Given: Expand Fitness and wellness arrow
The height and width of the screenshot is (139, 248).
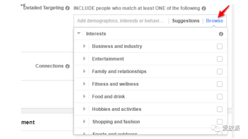Looking at the screenshot, I should coord(84,84).
